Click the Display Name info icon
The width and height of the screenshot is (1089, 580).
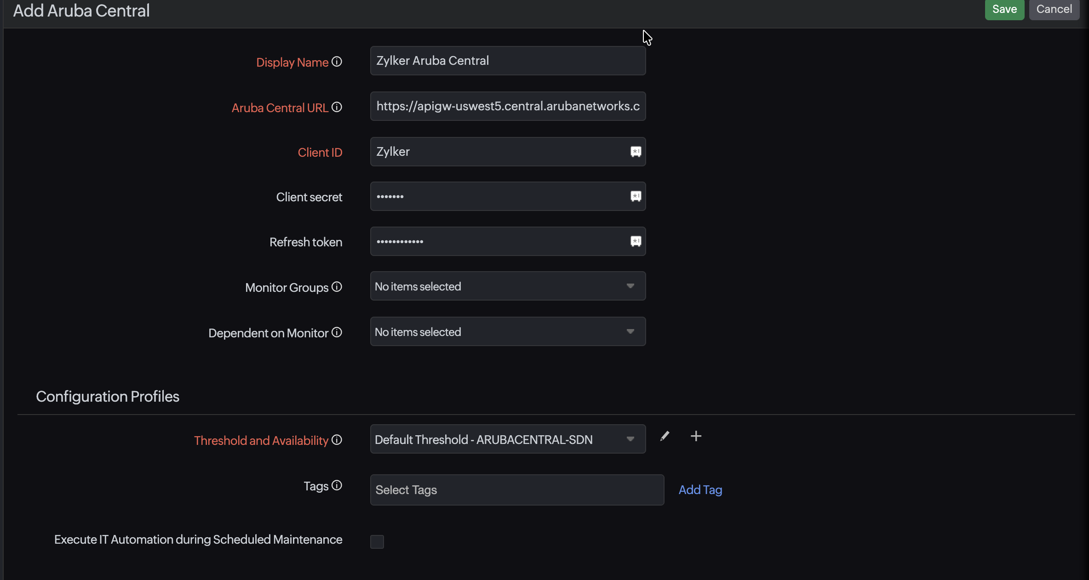point(337,62)
